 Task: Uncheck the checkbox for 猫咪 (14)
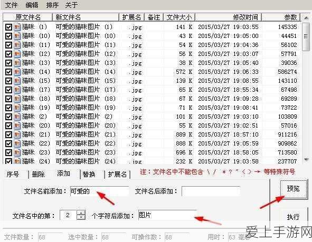(8, 72)
